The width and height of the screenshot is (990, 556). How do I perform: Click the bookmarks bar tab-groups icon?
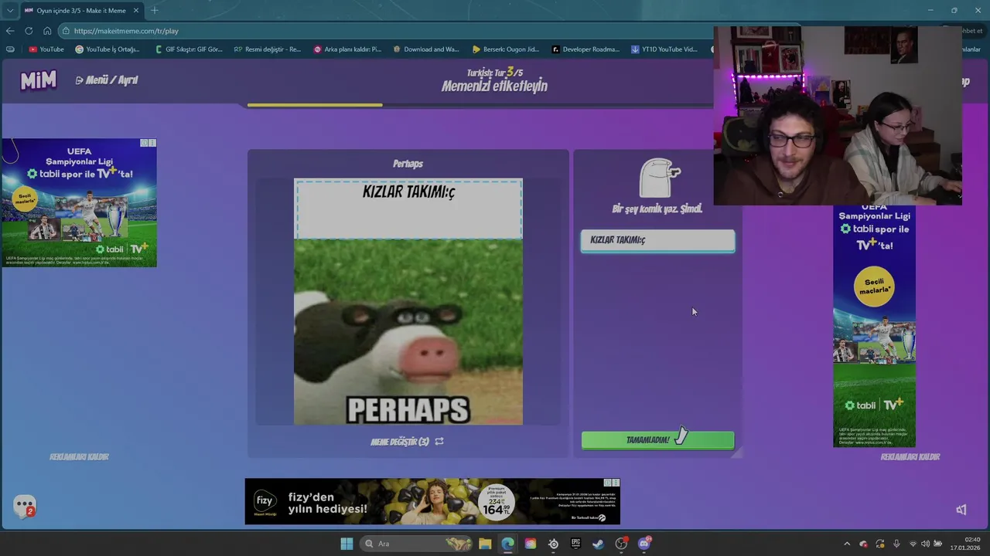[10, 49]
